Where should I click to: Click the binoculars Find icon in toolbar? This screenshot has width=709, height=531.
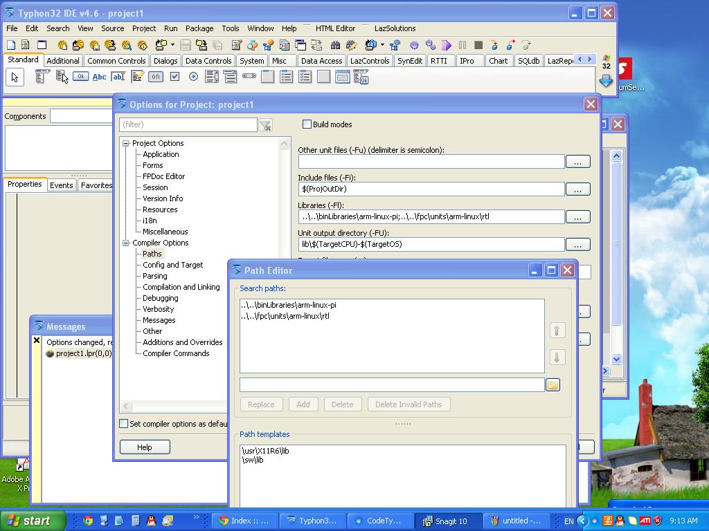[335, 45]
